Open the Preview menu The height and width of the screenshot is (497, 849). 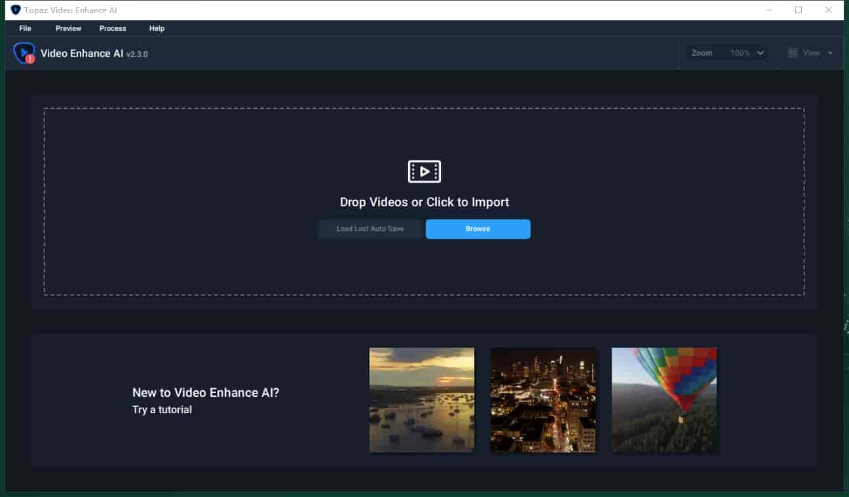(67, 28)
